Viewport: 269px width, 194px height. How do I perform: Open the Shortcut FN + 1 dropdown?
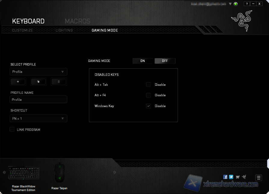point(38,119)
